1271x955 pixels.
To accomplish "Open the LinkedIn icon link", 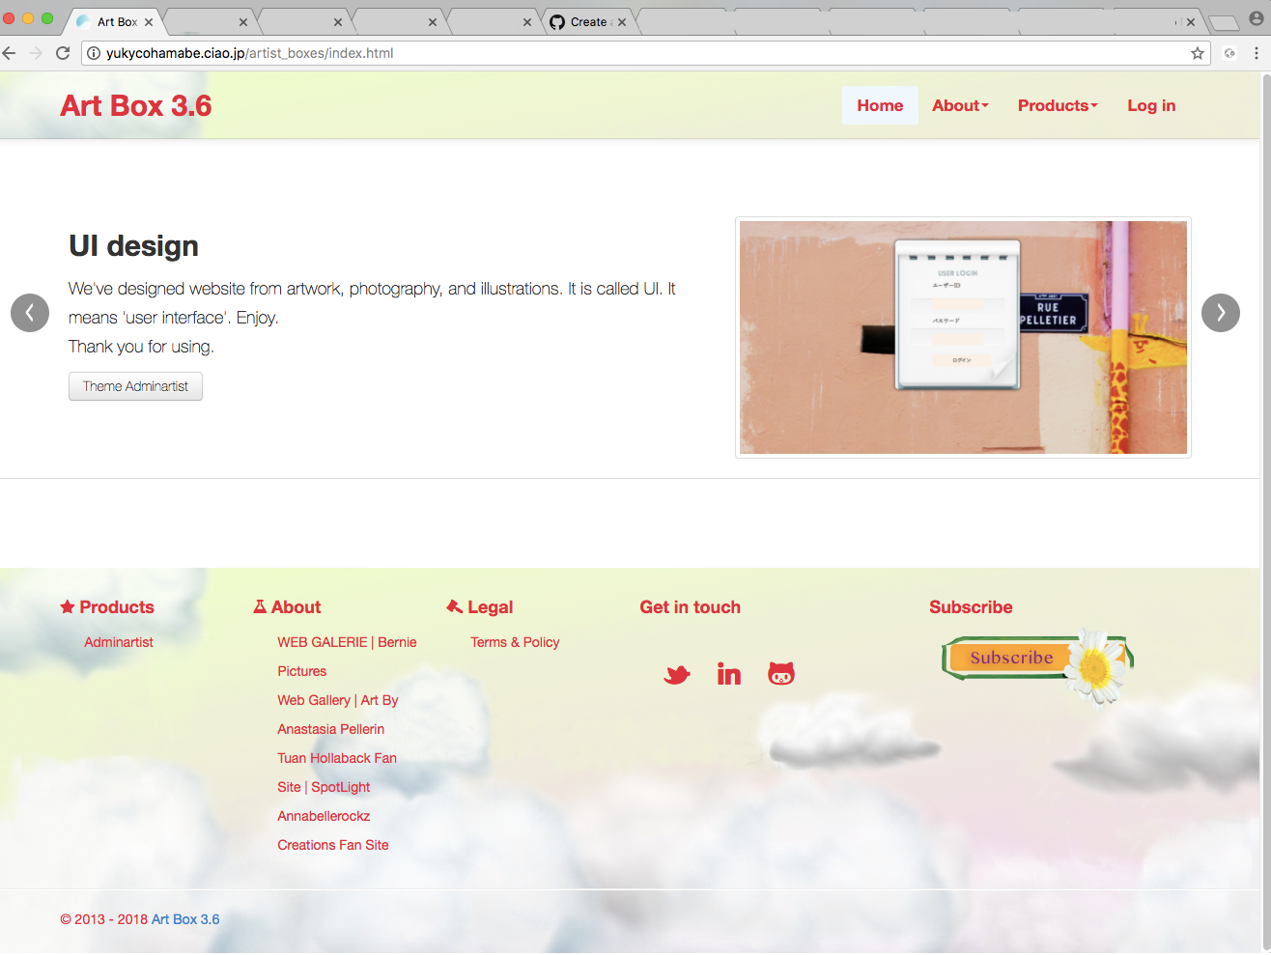I will tap(729, 674).
